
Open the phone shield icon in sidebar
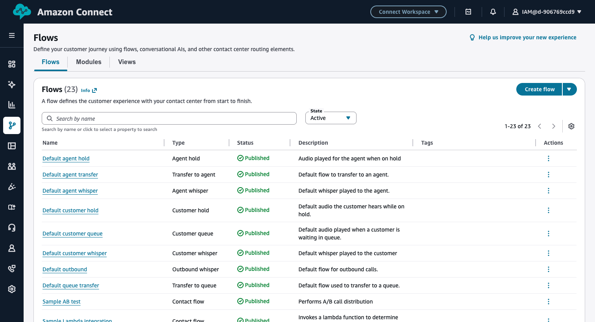click(x=12, y=269)
